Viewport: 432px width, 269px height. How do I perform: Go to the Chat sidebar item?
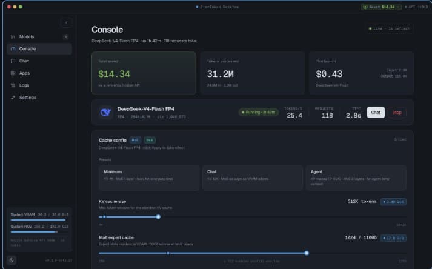(39, 61)
